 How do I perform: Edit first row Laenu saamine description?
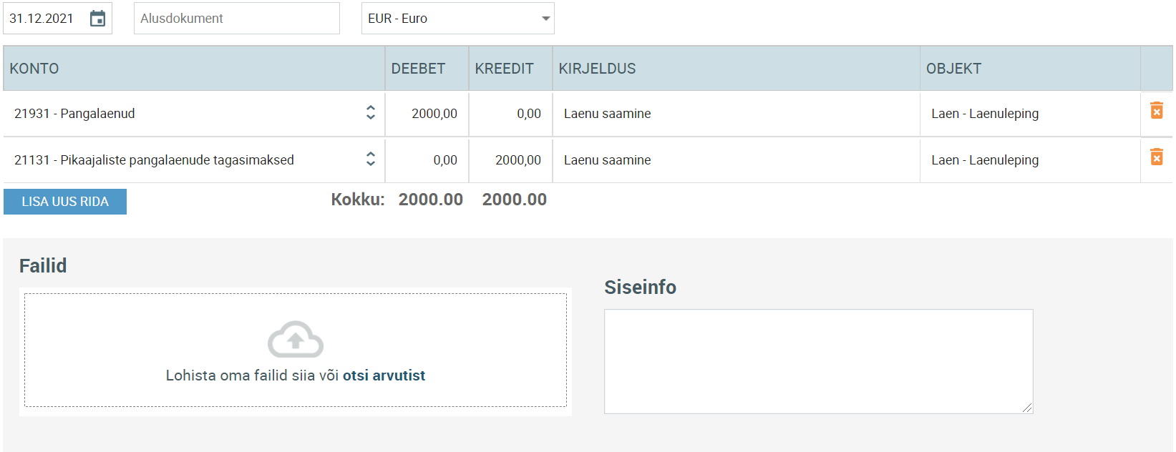point(737,114)
